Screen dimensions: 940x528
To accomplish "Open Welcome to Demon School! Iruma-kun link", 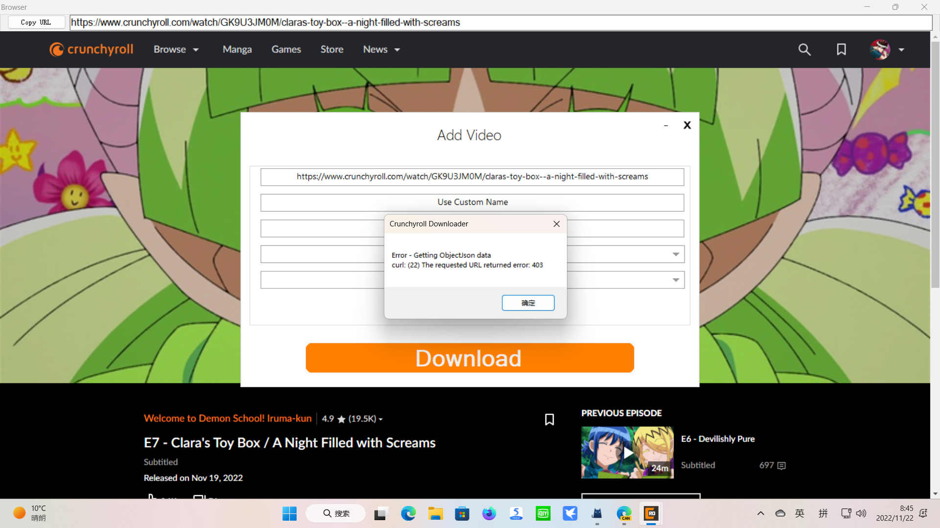I will click(228, 418).
